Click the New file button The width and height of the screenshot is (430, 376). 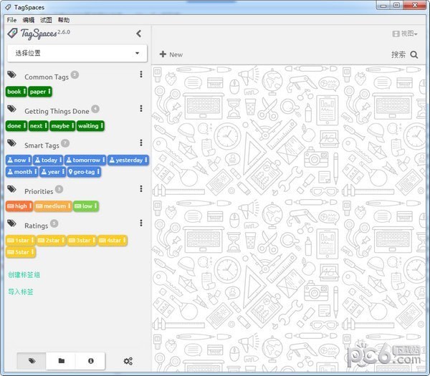[x=171, y=54]
